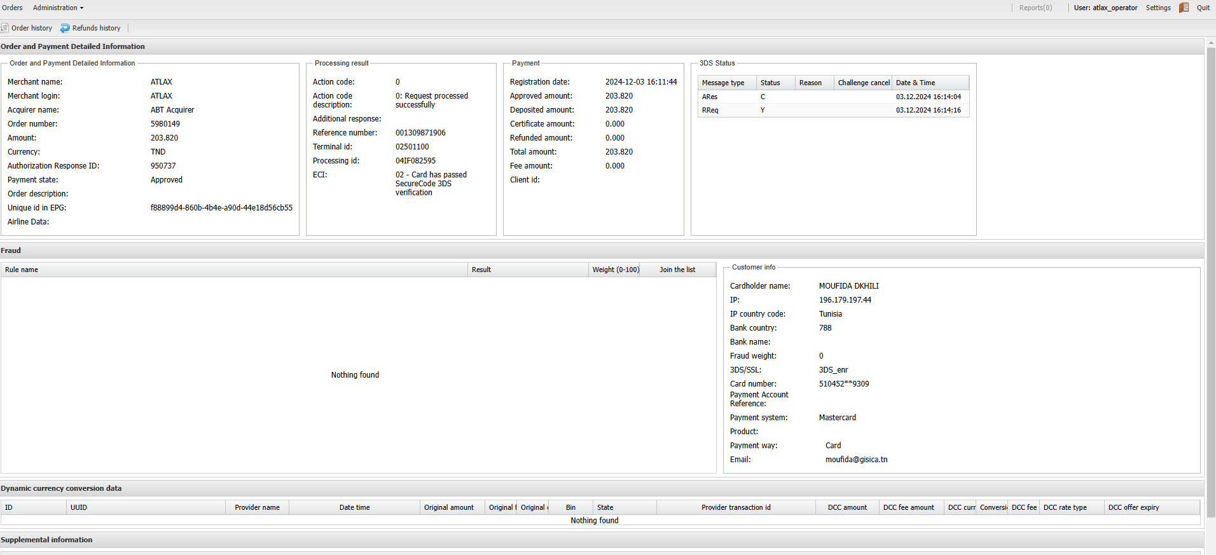The width and height of the screenshot is (1216, 555).
Task: Click the Supplemental information section header
Action: click(x=46, y=540)
